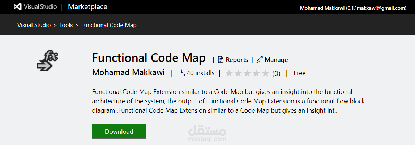The image size is (415, 145).
Task: Click the Functional Code Map extension logo
Action: click(x=47, y=61)
